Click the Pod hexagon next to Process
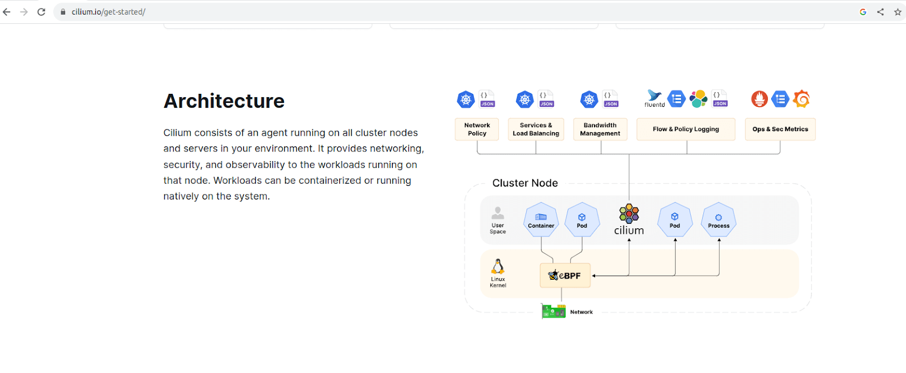Screen dimensions: 906x373 [675, 219]
